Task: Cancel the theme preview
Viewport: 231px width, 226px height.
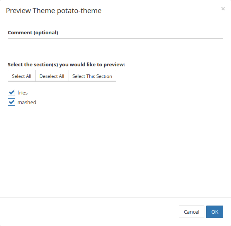Action: (x=191, y=212)
